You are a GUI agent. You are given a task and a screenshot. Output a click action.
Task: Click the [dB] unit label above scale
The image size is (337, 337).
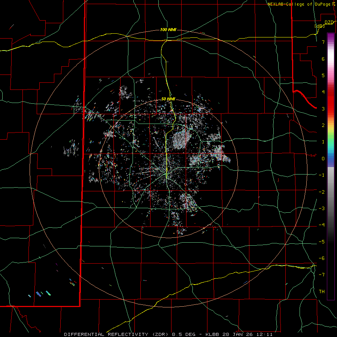pos(319,26)
